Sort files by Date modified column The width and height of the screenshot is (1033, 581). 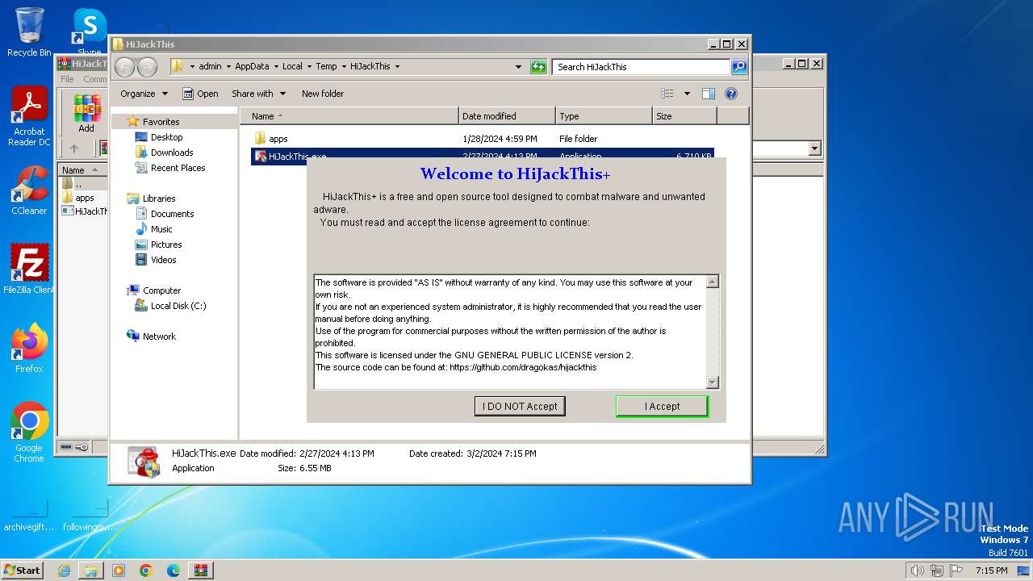[x=507, y=116]
